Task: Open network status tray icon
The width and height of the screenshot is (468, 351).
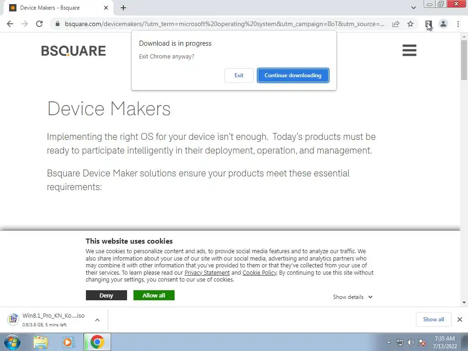Action: [x=400, y=342]
